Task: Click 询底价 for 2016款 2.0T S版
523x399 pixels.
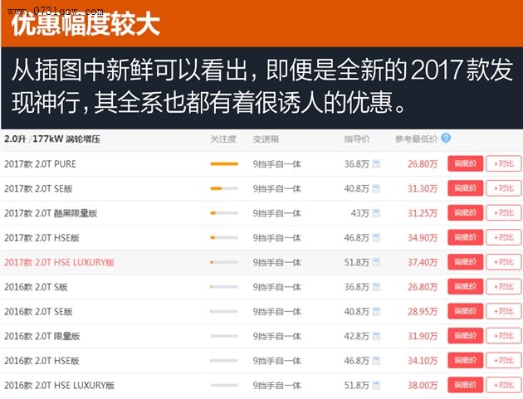Action: point(465,287)
